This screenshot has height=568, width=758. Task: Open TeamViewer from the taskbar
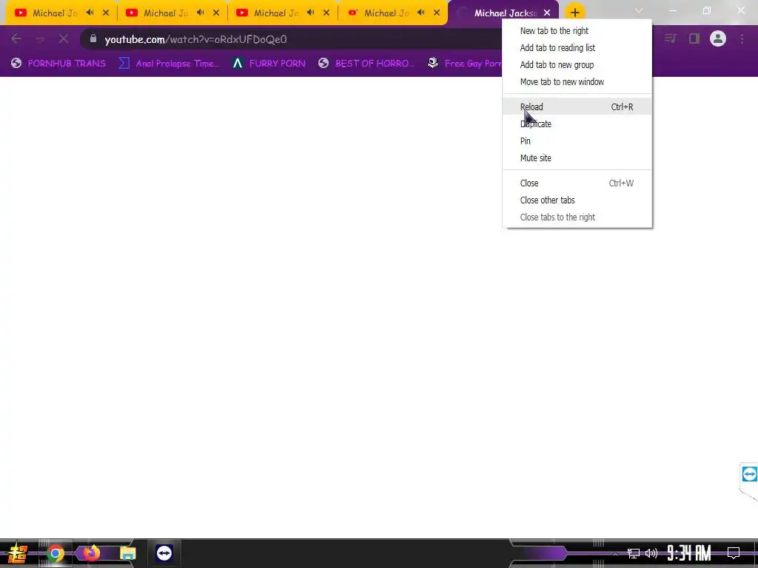[x=164, y=553]
